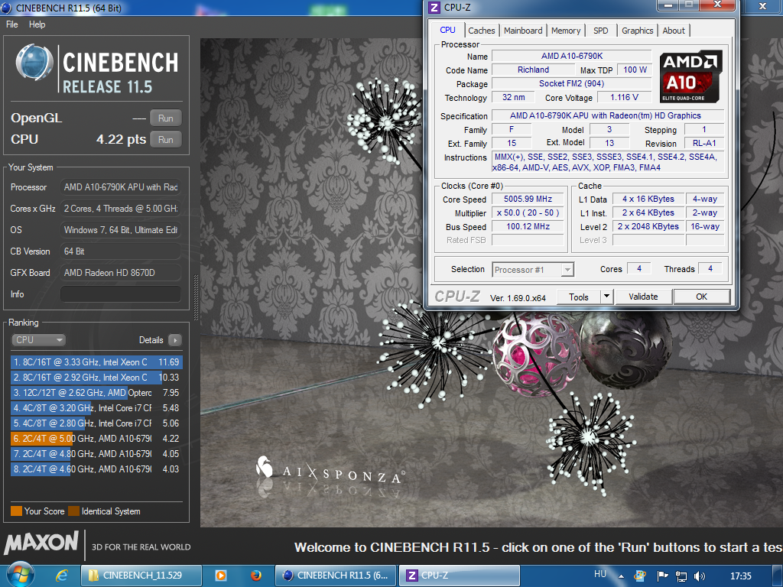Viewport: 783px width, 587px height.
Task: Click the Core Voltage value 1.116 V
Action: [x=624, y=97]
